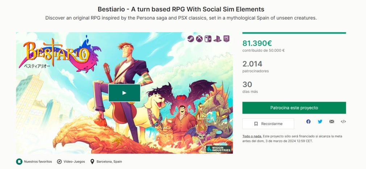Click the PlayStation platform icon
The height and width of the screenshot is (169, 366).
coord(217,39)
